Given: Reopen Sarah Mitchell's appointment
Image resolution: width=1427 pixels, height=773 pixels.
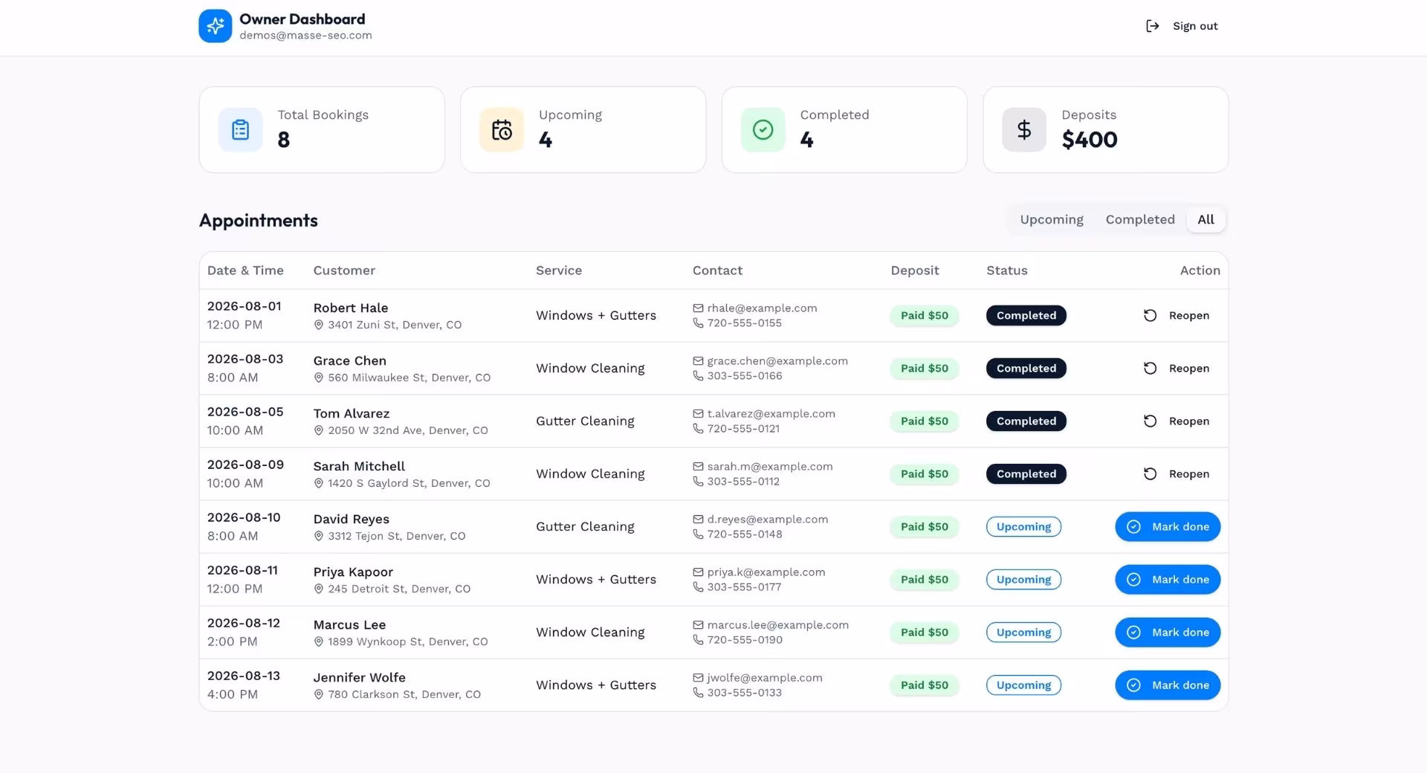Looking at the screenshot, I should [1176, 473].
